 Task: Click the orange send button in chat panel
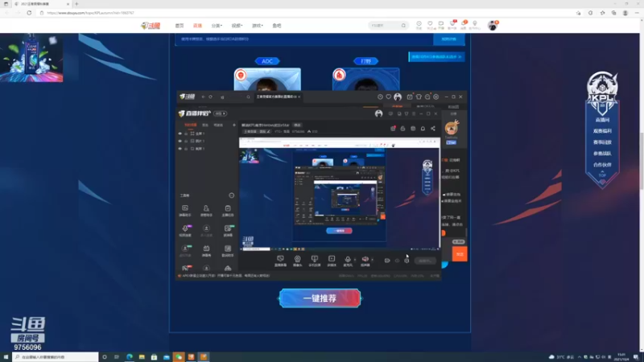[x=460, y=254]
